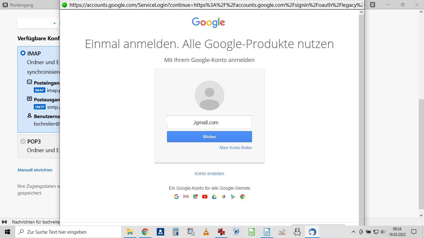Open Google Chrome from the taskbar

[145, 232]
